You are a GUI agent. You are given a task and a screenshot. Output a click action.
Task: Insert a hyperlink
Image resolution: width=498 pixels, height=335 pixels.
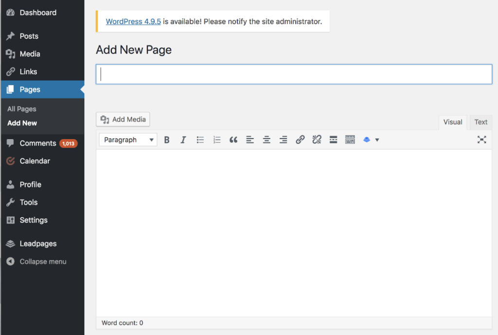pos(300,140)
